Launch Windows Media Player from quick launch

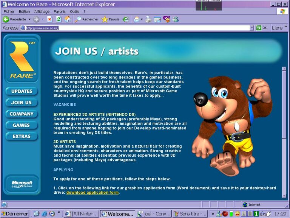click(52, 214)
